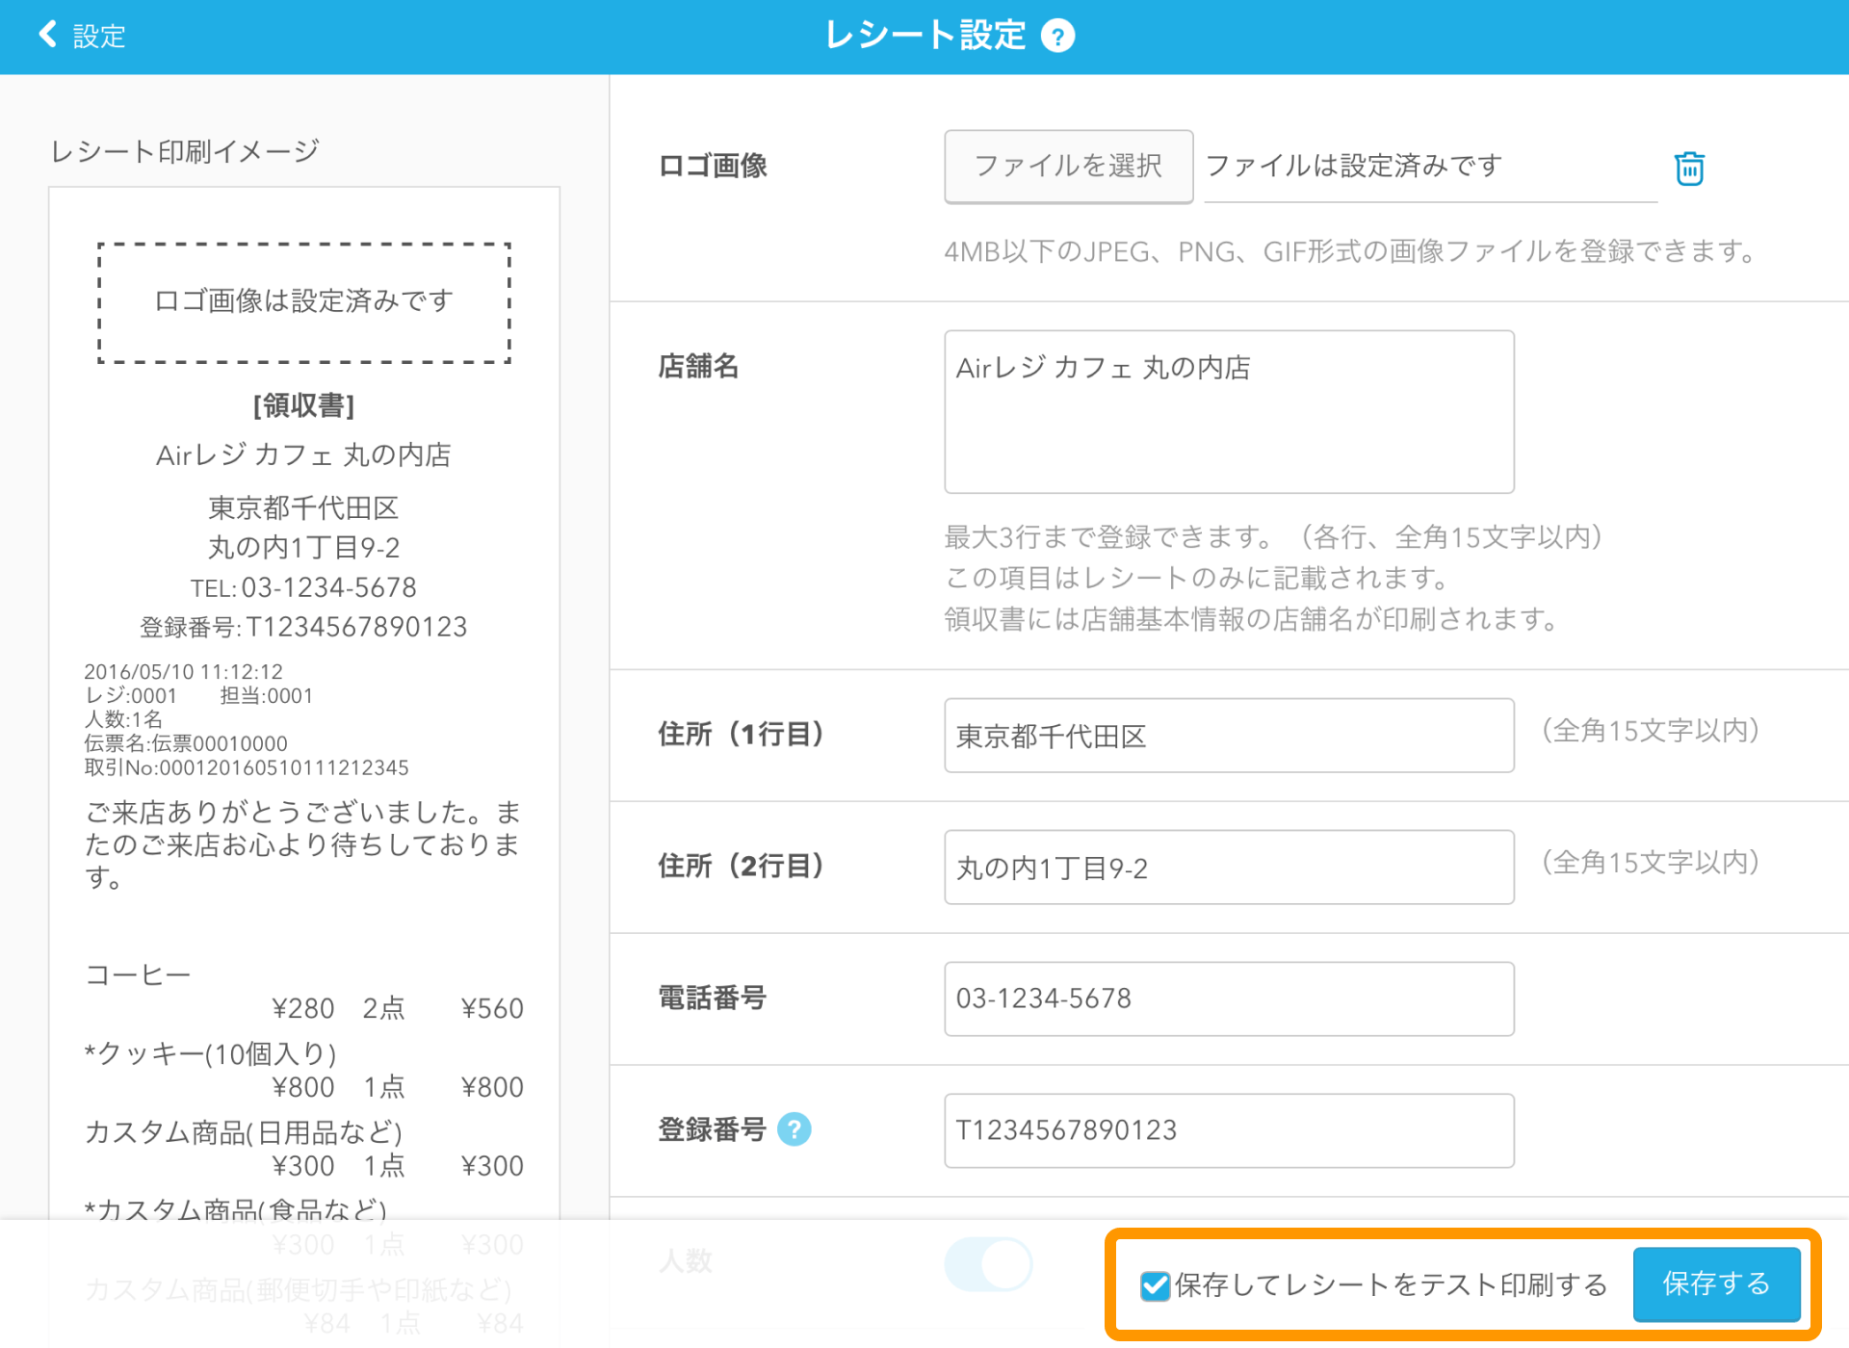The image size is (1849, 1348).
Task: Click the back chevron arrow
Action: (x=45, y=35)
